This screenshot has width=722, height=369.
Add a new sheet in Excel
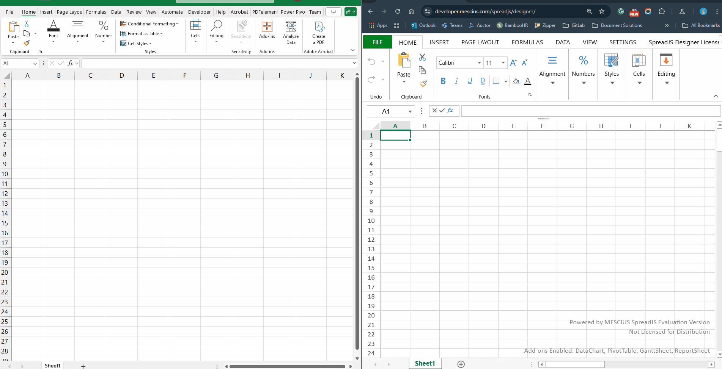point(83,366)
